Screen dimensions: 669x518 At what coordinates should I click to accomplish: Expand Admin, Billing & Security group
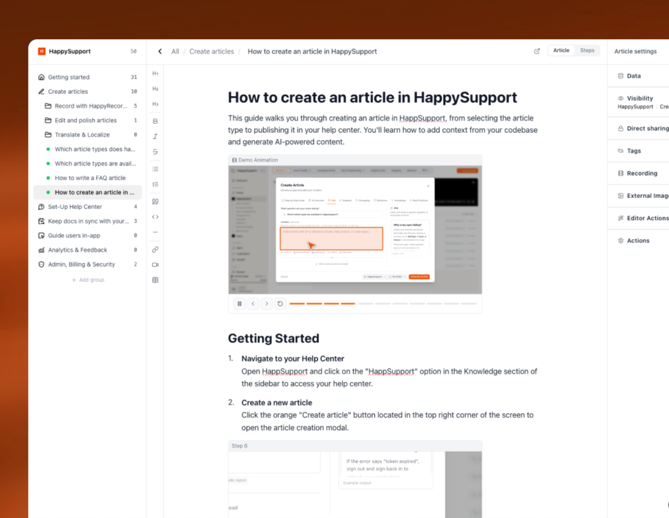87,264
